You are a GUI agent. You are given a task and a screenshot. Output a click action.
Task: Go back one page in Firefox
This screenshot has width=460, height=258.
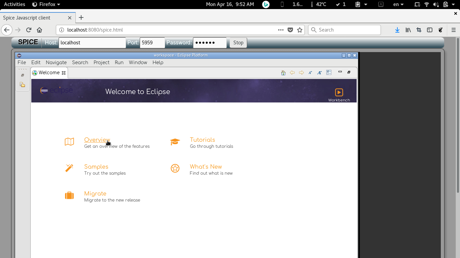(7, 30)
